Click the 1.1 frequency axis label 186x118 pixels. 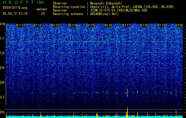3,38
